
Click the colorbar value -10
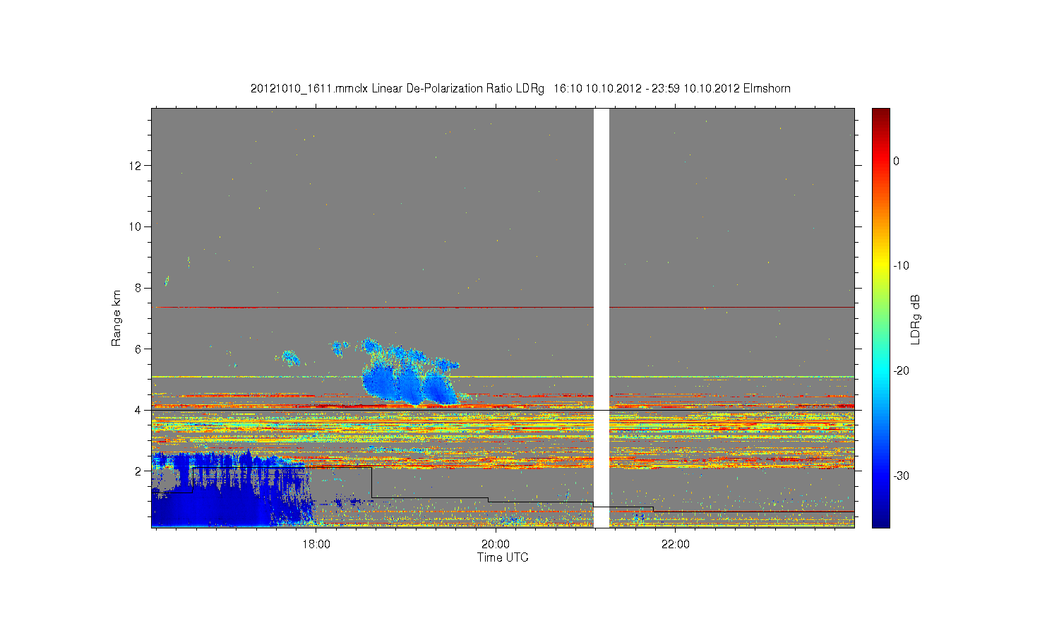[901, 266]
